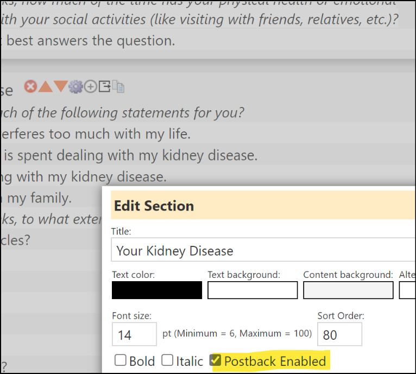Enable the Italic checkbox

pos(167,360)
